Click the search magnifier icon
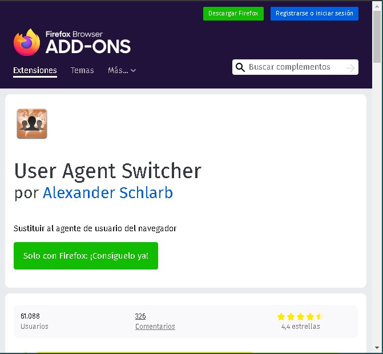This screenshot has width=383, height=354. [x=240, y=67]
